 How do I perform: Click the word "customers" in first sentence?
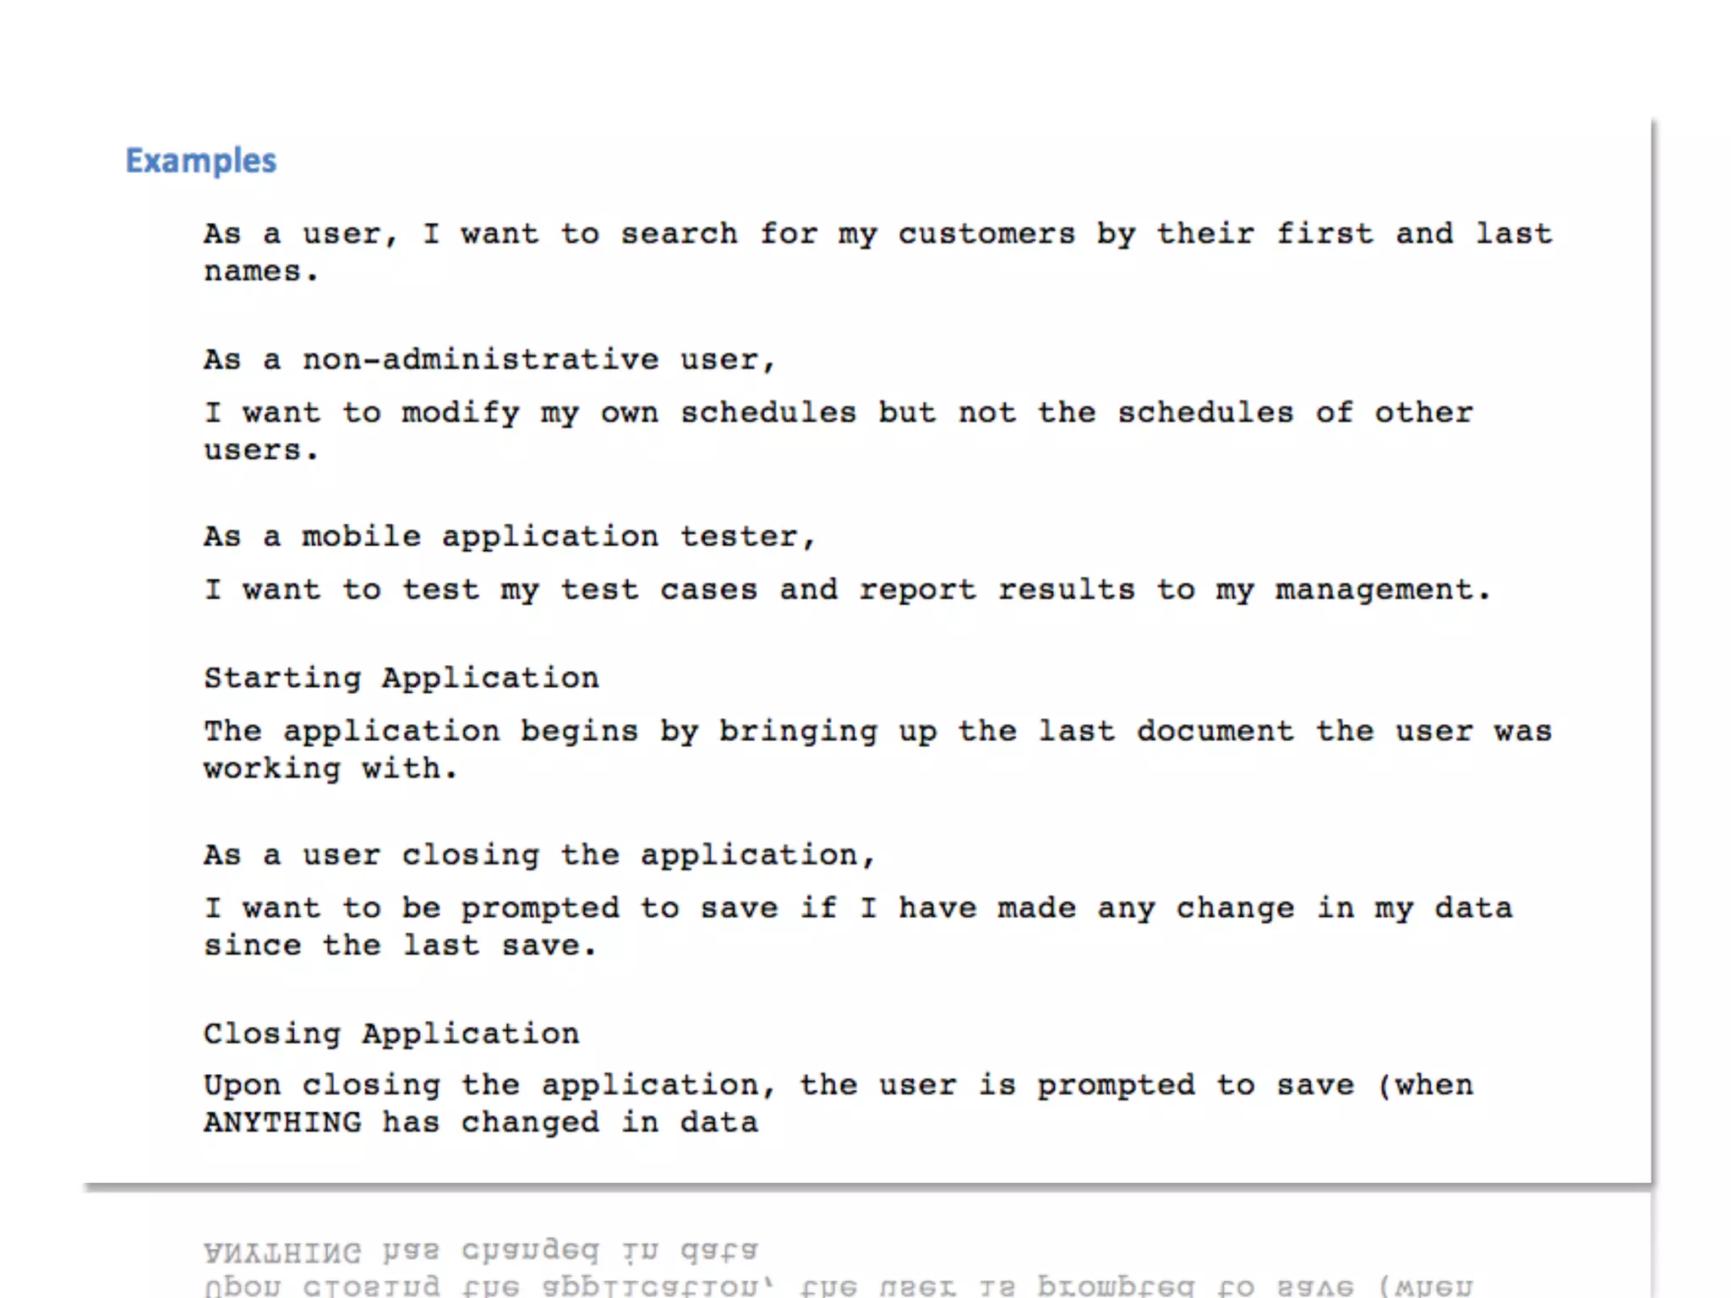tap(986, 234)
